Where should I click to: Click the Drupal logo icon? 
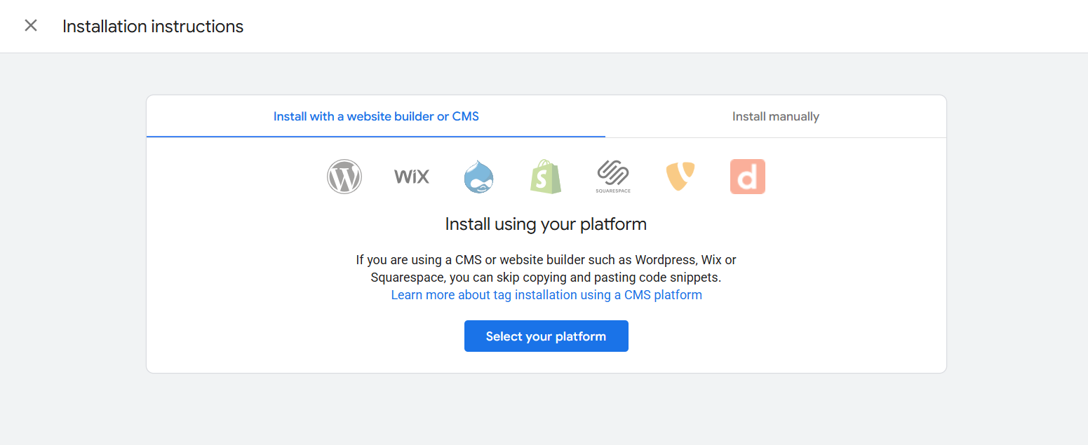point(479,177)
